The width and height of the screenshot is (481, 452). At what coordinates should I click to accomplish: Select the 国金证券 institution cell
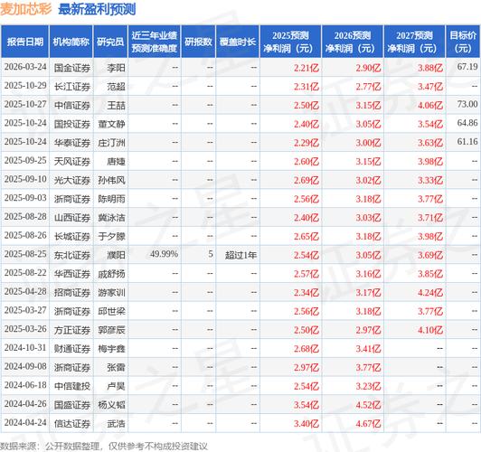click(72, 68)
